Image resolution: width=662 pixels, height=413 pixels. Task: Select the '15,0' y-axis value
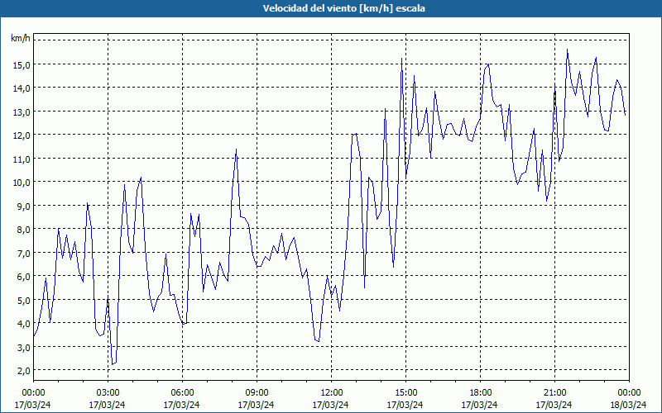22,64
